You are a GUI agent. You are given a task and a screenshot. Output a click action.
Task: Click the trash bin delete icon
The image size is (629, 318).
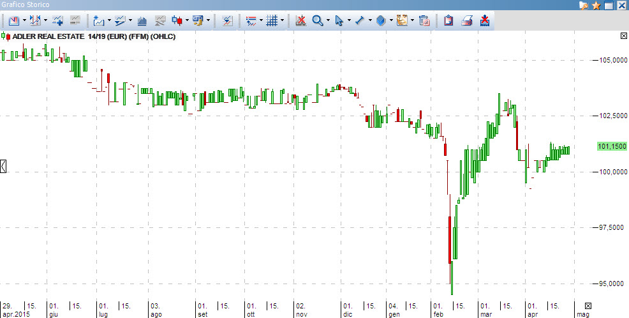click(x=424, y=20)
